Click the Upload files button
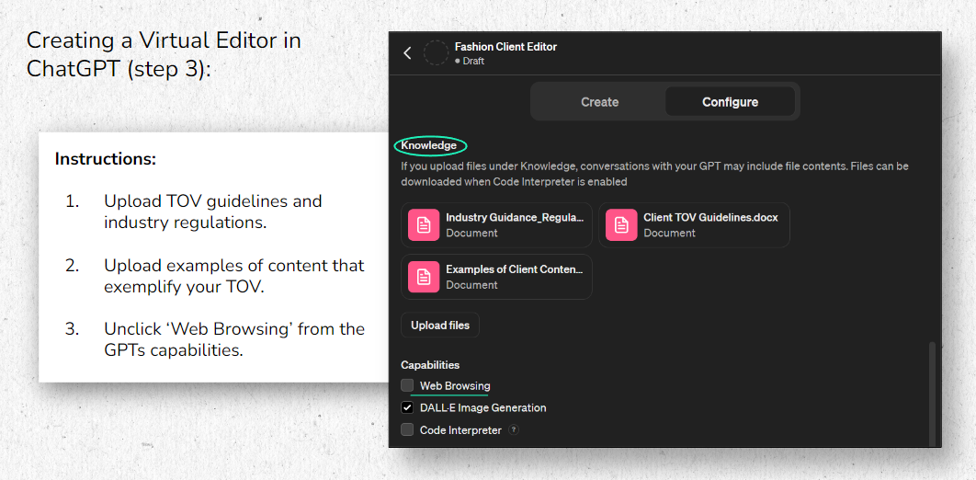 pos(440,325)
